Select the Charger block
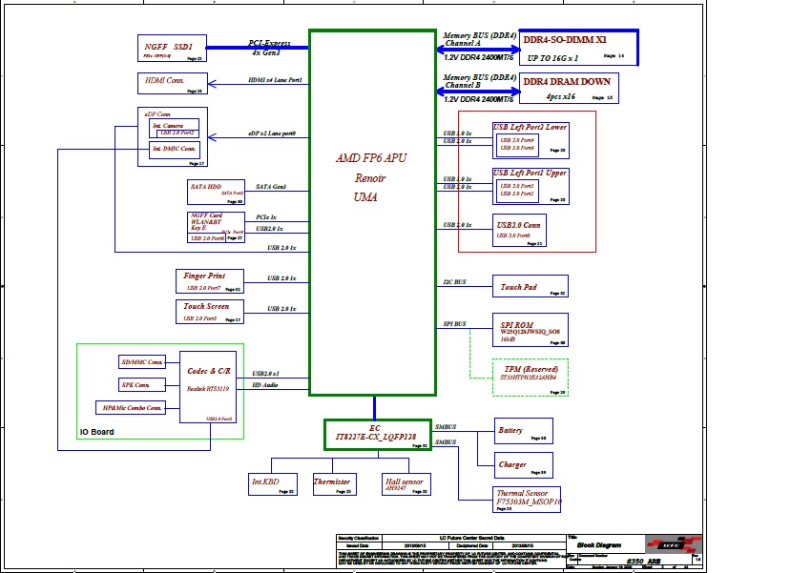812x573 pixels. pos(523,464)
